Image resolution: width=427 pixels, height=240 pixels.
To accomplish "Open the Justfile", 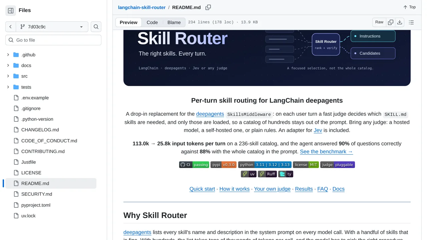I will pyautogui.click(x=29, y=162).
